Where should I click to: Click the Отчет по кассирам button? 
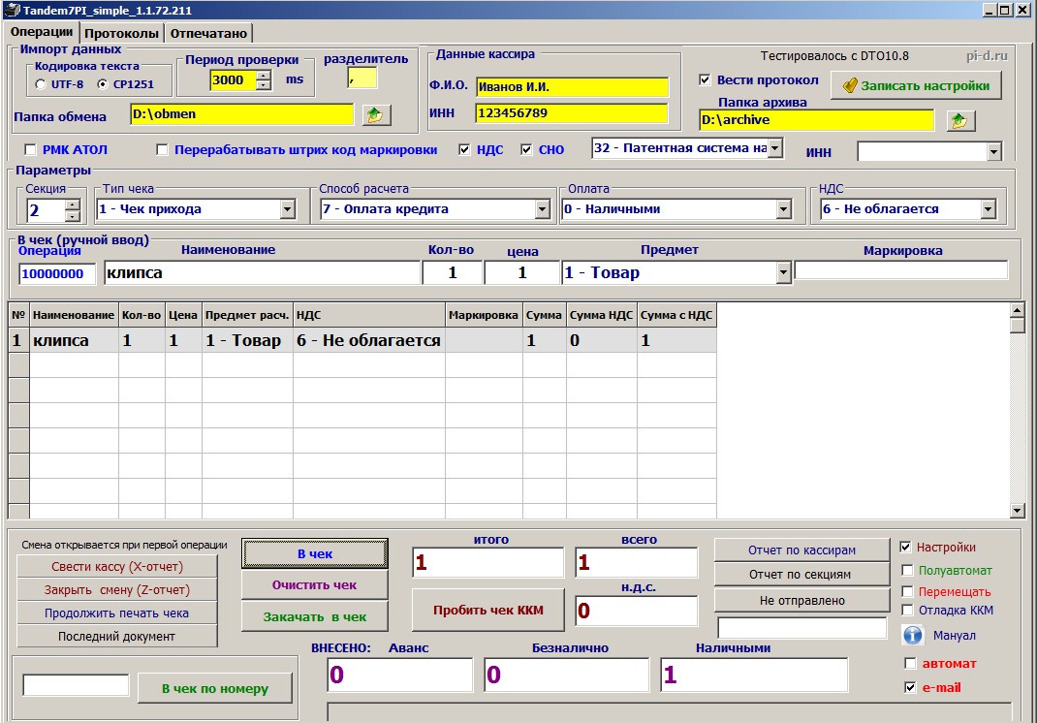pyautogui.click(x=801, y=550)
